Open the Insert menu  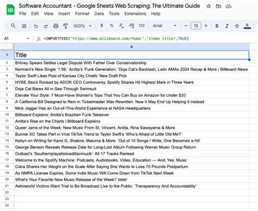[x=64, y=14]
